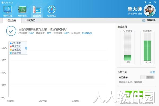Viewport: 159px width, 106px height.
Task: Click the 120℃ axis label
Action: pyautogui.click(x=4, y=48)
